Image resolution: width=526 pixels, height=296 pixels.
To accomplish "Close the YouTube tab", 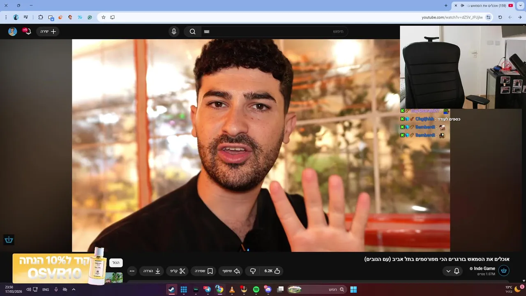I will pyautogui.click(x=456, y=5).
